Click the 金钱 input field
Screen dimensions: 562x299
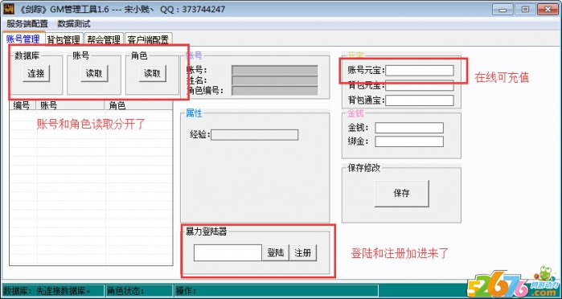(x=409, y=128)
